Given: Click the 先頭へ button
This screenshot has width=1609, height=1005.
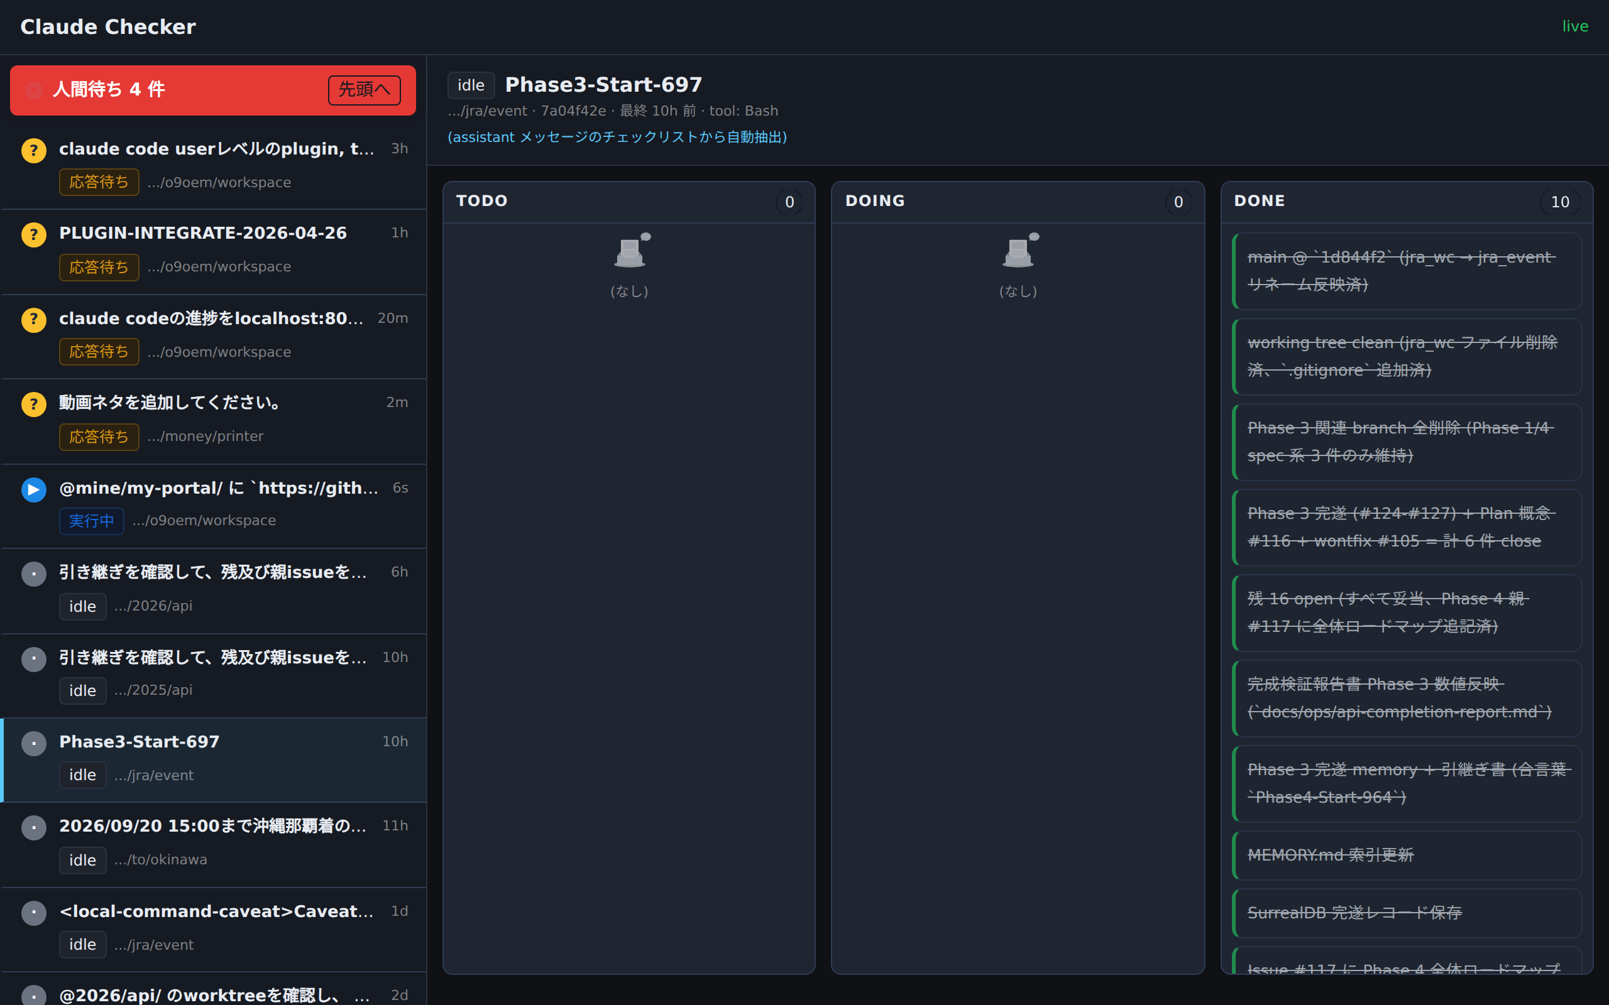Looking at the screenshot, I should point(365,90).
